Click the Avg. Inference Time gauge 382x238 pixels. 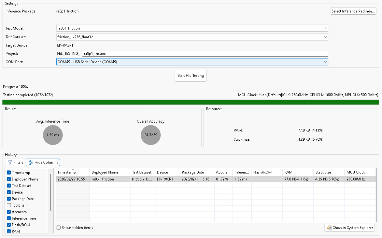(53, 135)
